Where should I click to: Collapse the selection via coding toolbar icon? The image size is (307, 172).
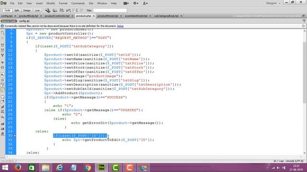pos(2,50)
